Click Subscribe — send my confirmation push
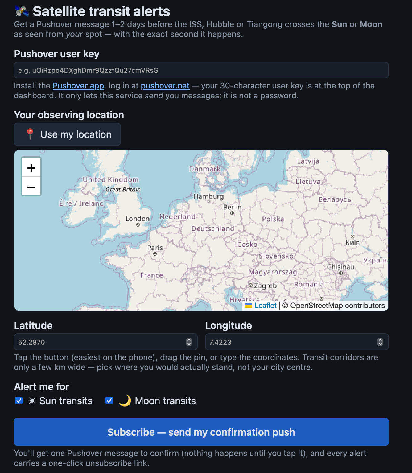This screenshot has height=473, width=412. click(201, 432)
